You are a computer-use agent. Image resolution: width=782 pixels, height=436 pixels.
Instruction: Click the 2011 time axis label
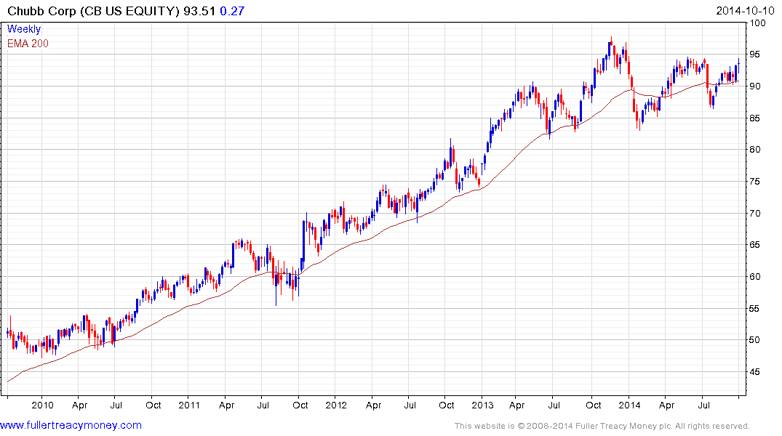[189, 405]
